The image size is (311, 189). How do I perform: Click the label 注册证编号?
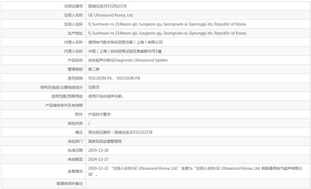(73, 6)
